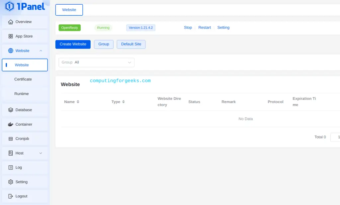Open the Group All dropdown

pyautogui.click(x=97, y=62)
